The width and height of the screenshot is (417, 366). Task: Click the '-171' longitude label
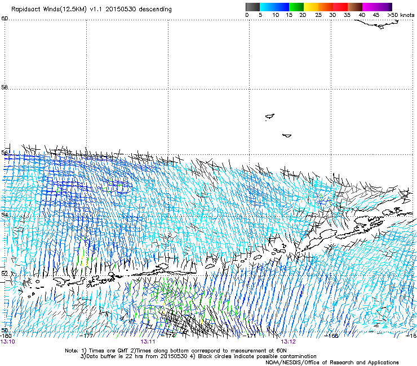(250, 336)
